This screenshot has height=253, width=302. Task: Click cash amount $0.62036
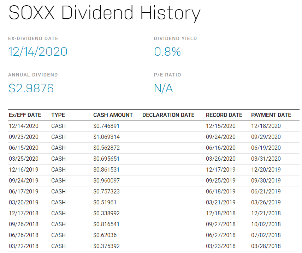105,235
